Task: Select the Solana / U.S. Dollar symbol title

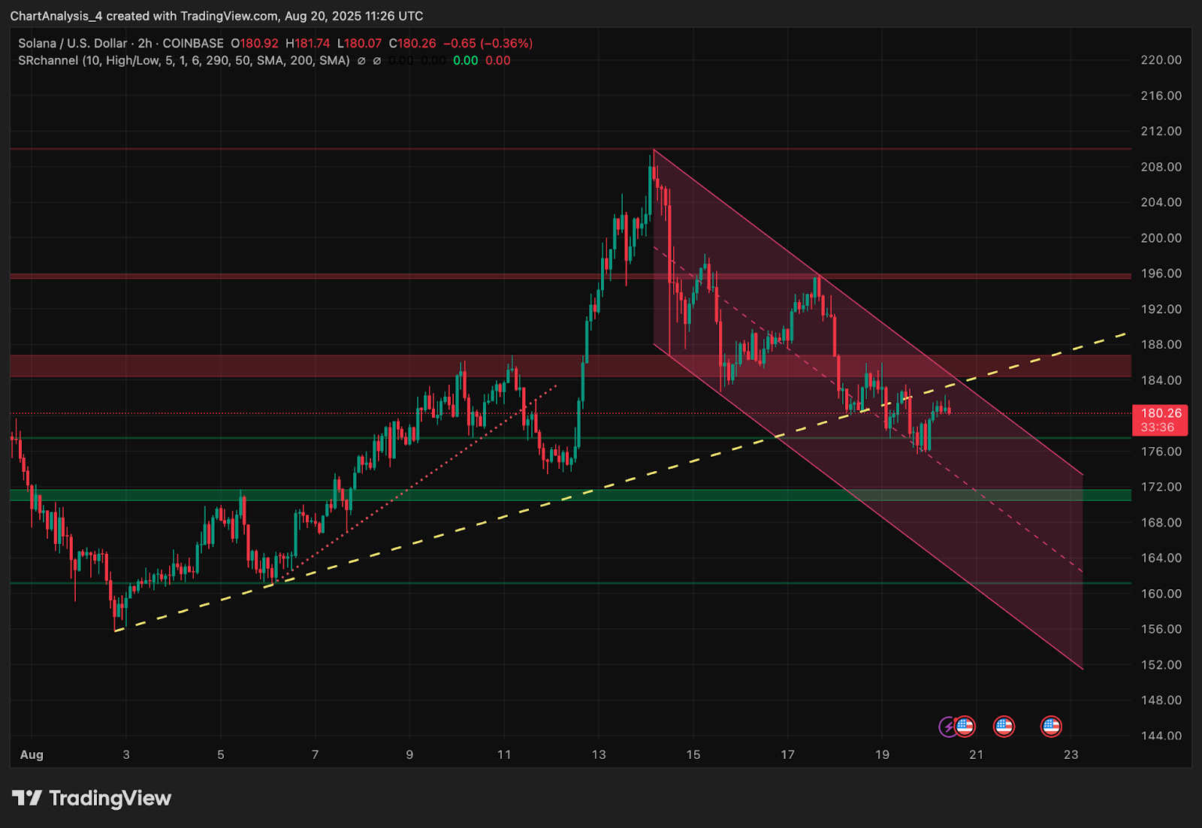Action: (x=74, y=44)
